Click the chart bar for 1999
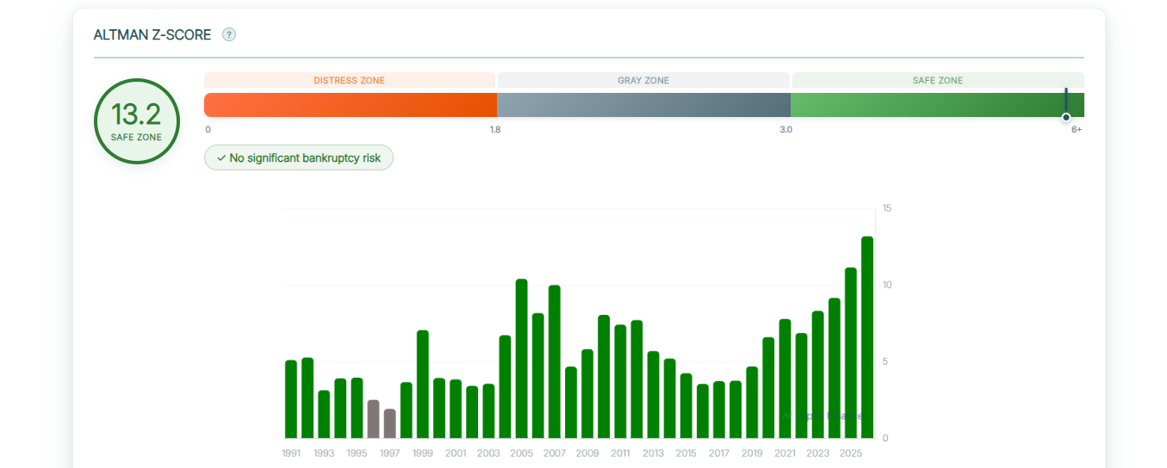Image resolution: width=1167 pixels, height=468 pixels. (x=422, y=384)
